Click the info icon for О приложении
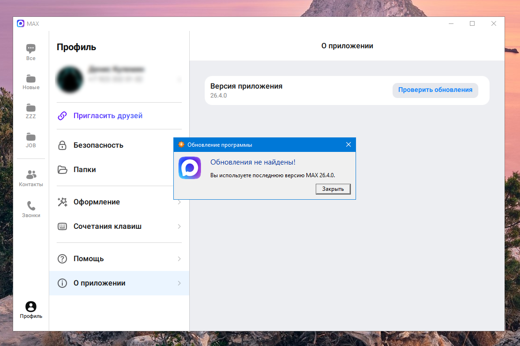Screen dimensions: 520x346 click(x=62, y=283)
